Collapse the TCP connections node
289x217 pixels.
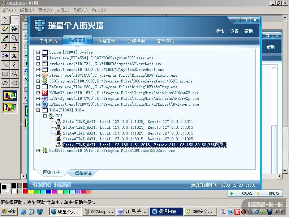(x=45, y=116)
